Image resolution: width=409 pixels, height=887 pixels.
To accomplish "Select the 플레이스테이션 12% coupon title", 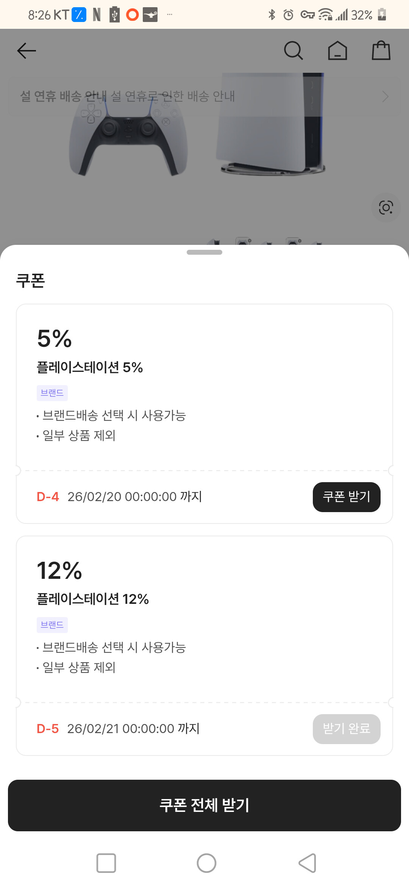I will pos(93,599).
